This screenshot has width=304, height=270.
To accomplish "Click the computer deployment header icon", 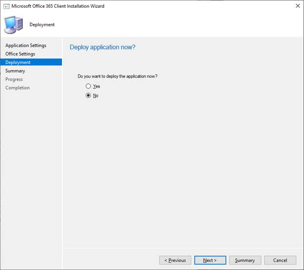I will tap(14, 25).
